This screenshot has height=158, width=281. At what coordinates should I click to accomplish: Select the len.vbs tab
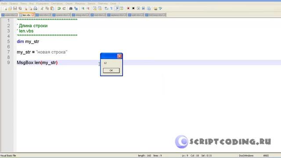pyautogui.click(x=26, y=15)
